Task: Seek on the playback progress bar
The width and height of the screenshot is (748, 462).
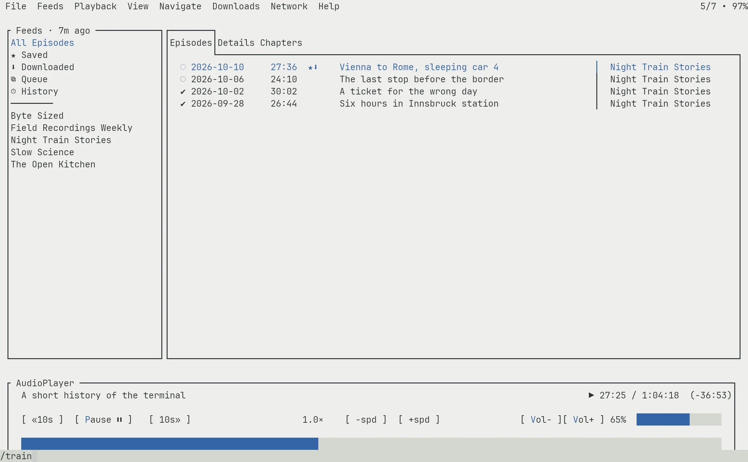Action: [x=371, y=444]
